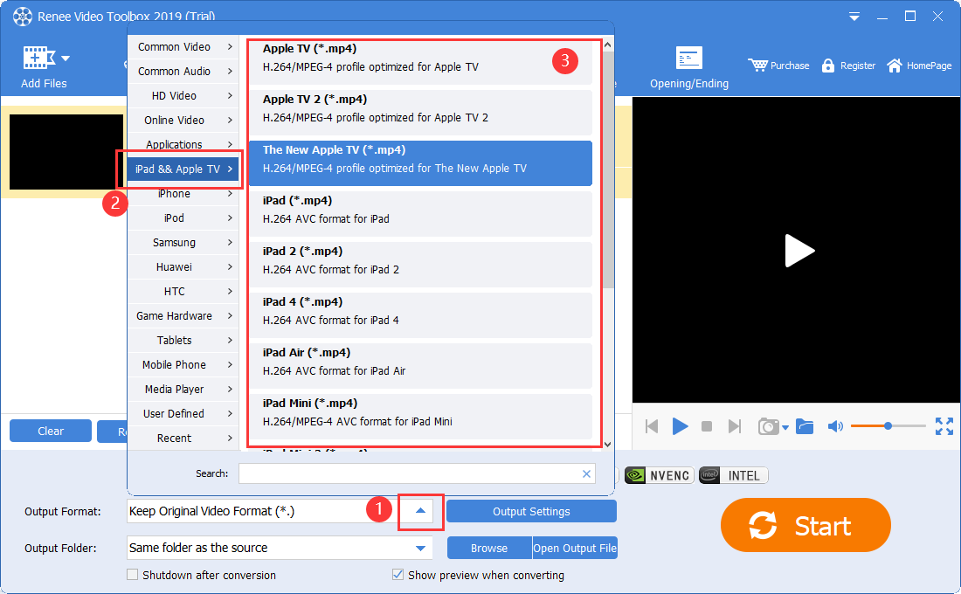Toggle NVENC hardware acceleration
The image size is (961, 594).
pyautogui.click(x=659, y=475)
